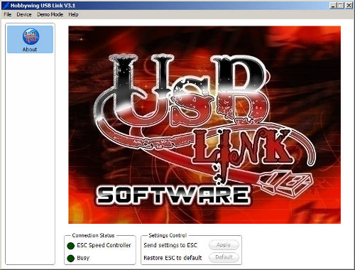Minimize the Hobbywing USB Link window
This screenshot has height=270, width=355.
pyautogui.click(x=333, y=6)
